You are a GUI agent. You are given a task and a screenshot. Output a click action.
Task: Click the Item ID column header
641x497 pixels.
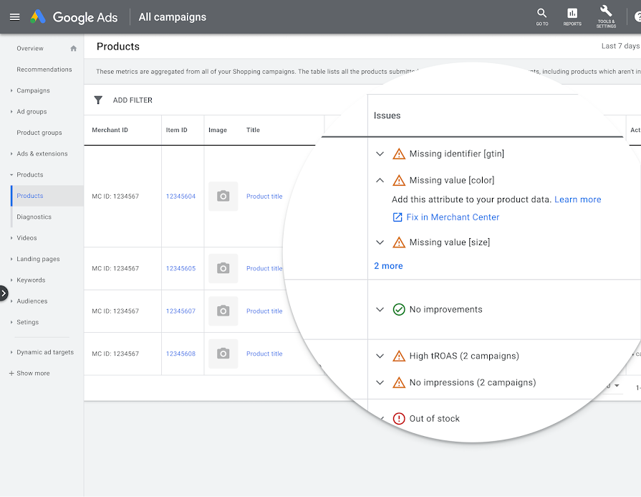[x=177, y=131]
